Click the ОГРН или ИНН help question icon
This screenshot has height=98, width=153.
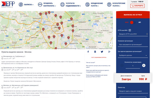pyautogui.click(x=130, y=30)
